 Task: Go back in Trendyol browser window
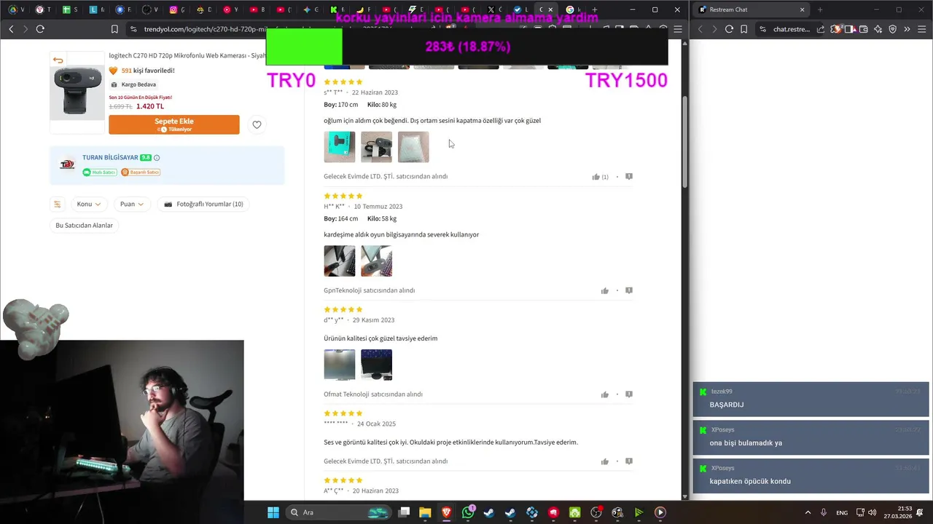click(11, 29)
